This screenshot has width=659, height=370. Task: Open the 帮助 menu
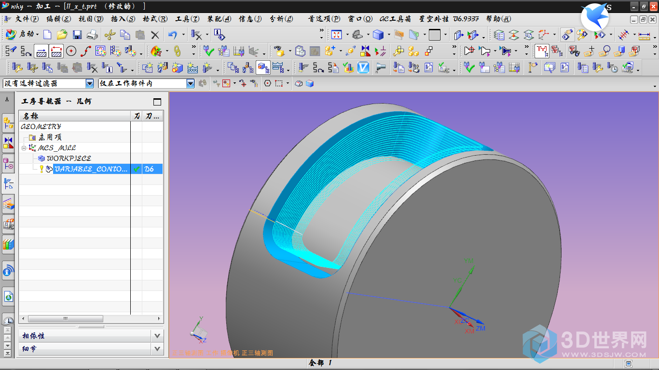(498, 19)
